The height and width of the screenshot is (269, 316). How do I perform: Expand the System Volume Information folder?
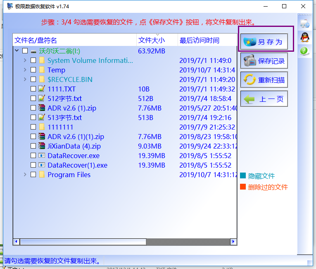click(x=25, y=60)
